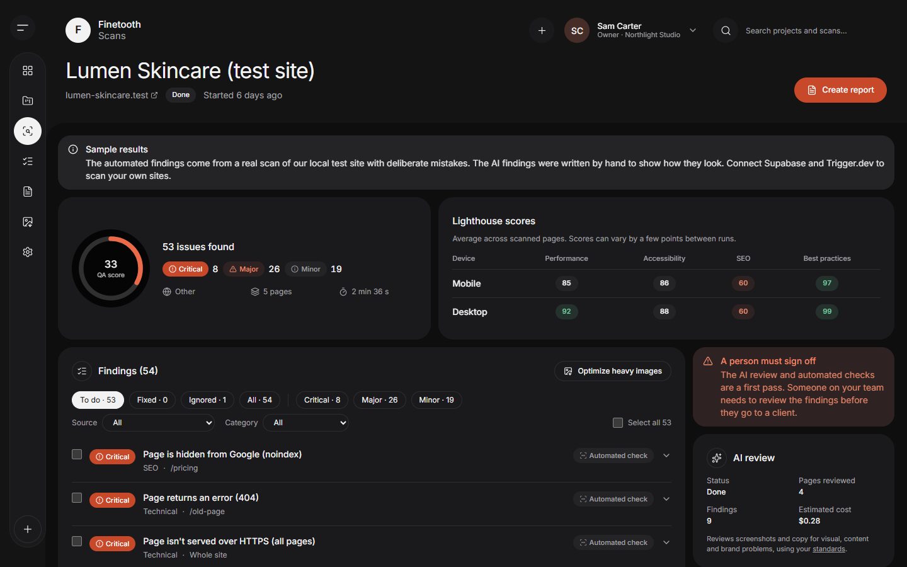Filter by Minor · 19 chip

(436, 400)
